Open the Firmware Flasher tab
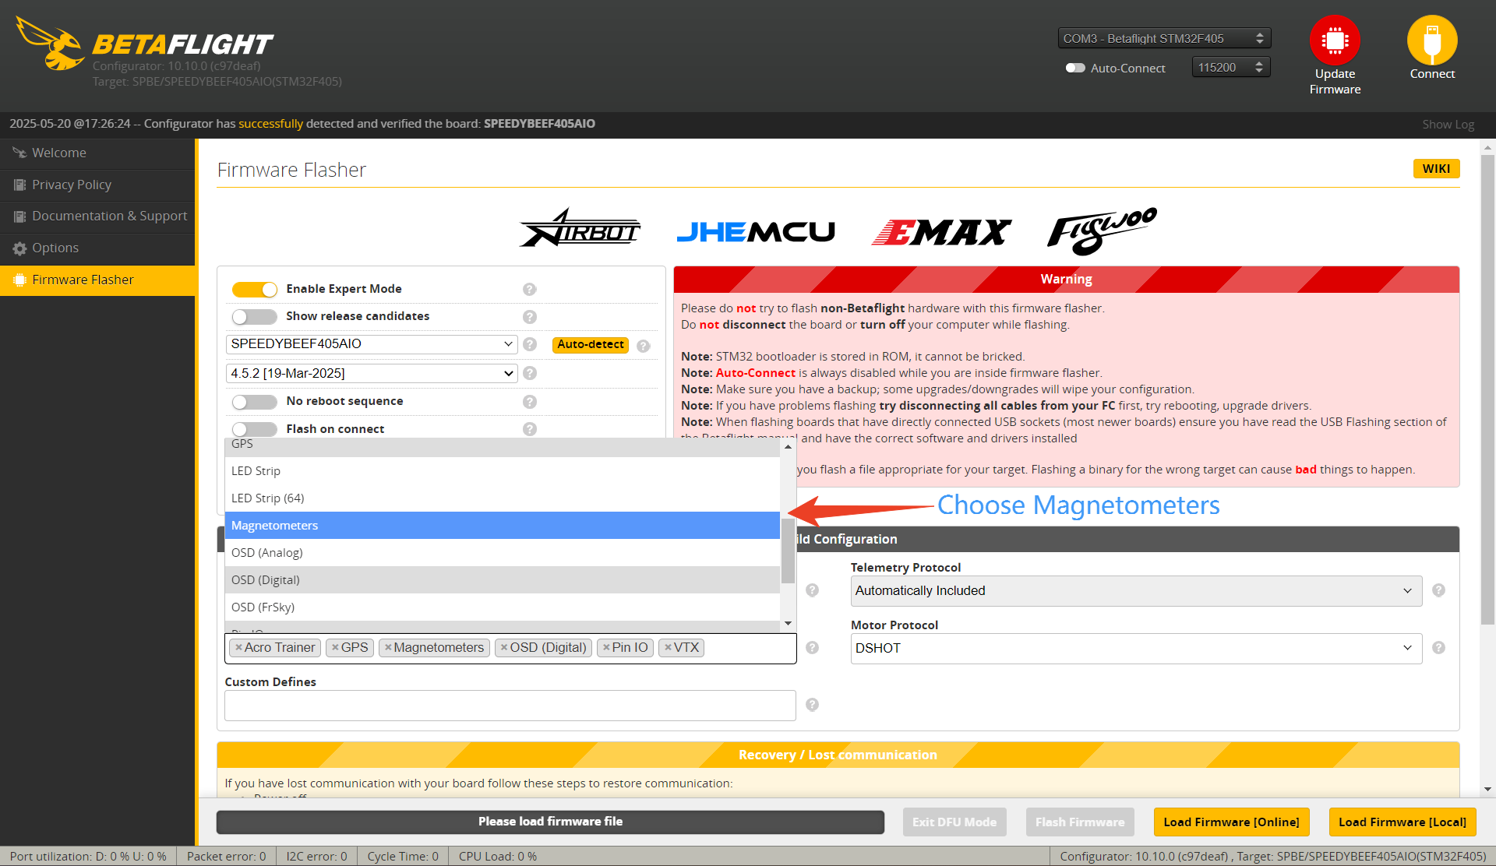The height and width of the screenshot is (866, 1496). point(97,280)
